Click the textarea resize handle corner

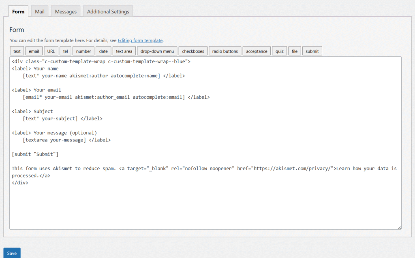click(x=399, y=228)
